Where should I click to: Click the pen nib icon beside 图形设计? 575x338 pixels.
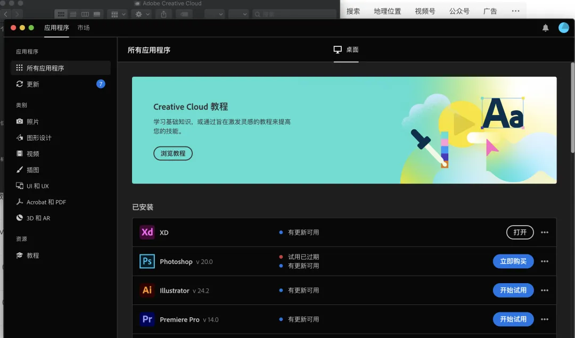(20, 137)
